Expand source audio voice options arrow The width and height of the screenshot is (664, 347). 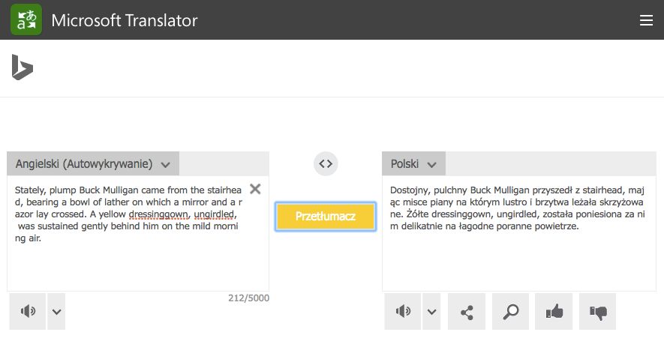click(x=56, y=311)
